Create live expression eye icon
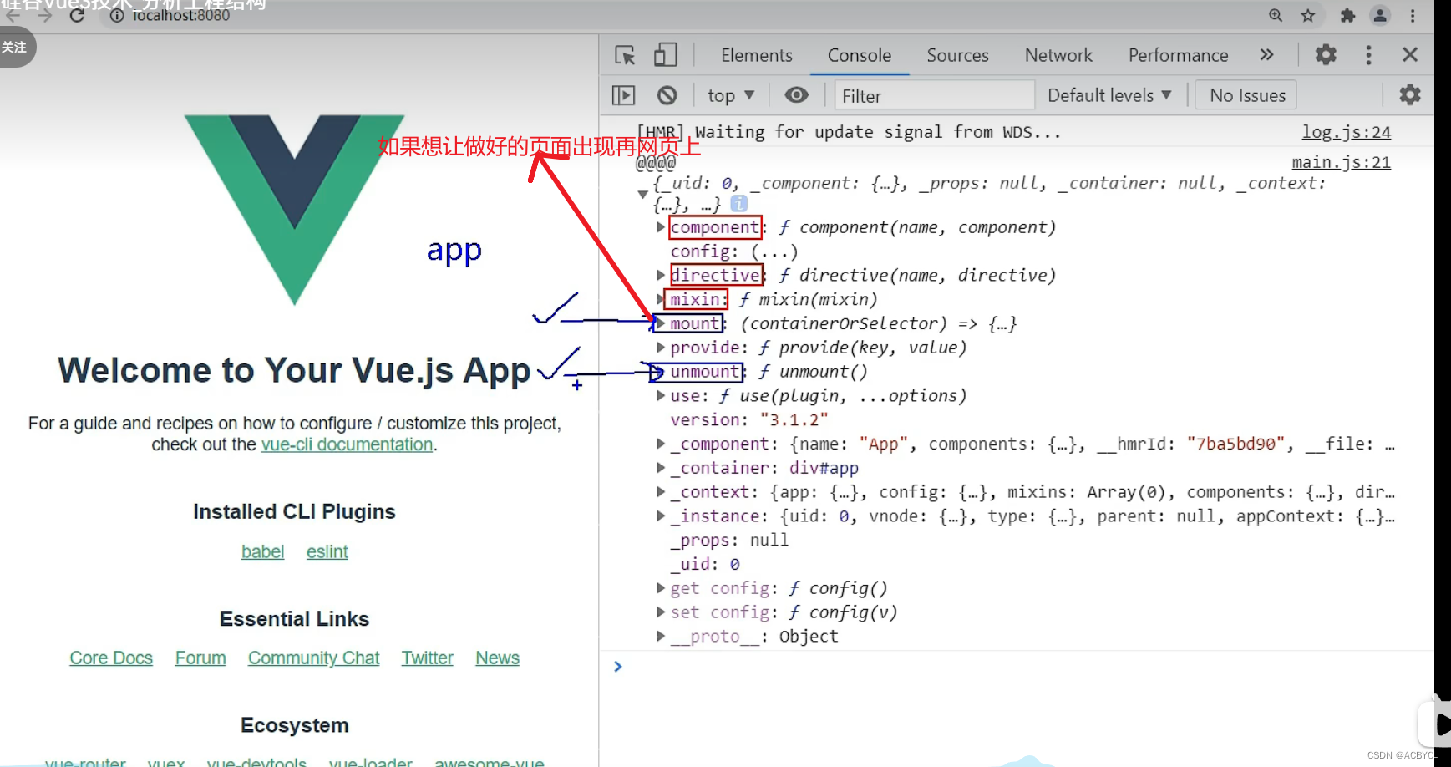 (x=797, y=95)
